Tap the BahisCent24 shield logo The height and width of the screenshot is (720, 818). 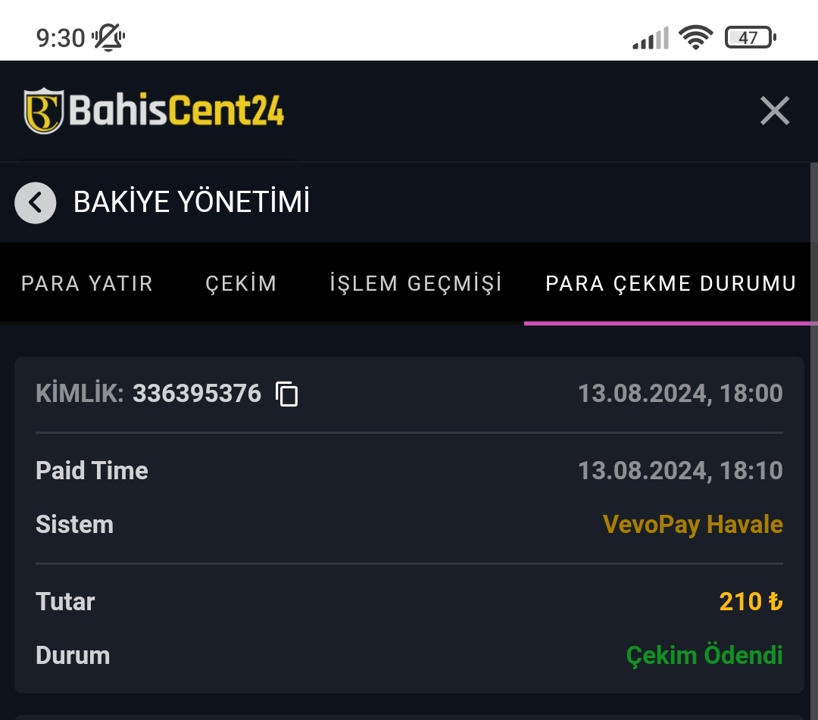[x=42, y=111]
